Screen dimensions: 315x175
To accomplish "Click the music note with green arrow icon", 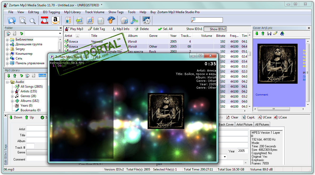I will (x=79, y=20).
